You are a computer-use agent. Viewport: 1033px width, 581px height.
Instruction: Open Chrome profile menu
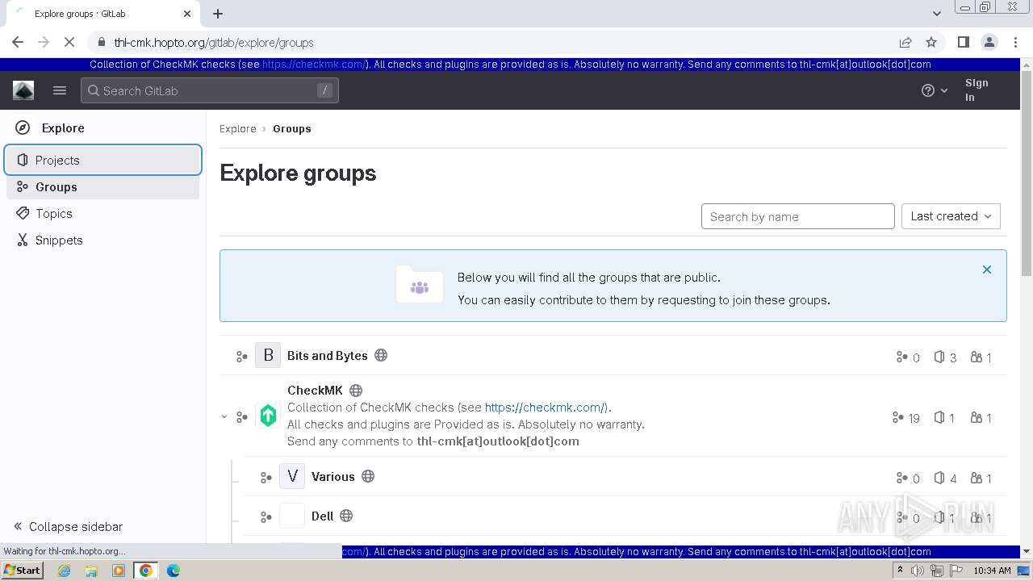[989, 42]
